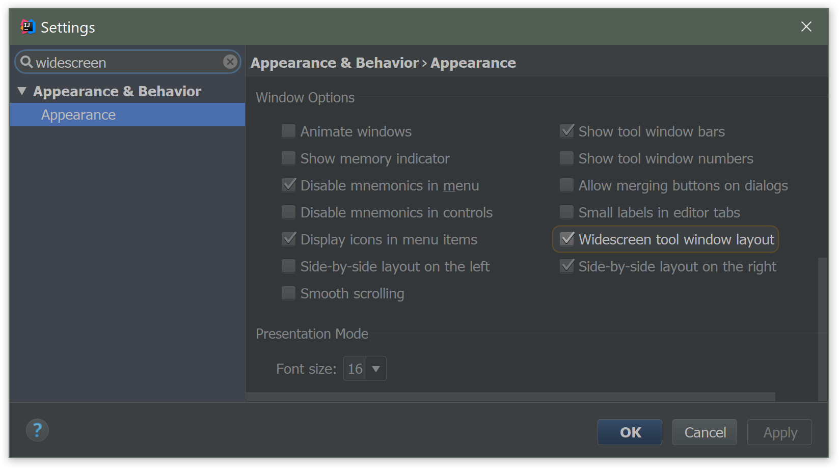Clear the widescreen search text
839x468 pixels.
(x=230, y=62)
